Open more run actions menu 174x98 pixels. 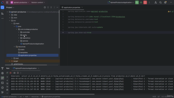[149, 2]
